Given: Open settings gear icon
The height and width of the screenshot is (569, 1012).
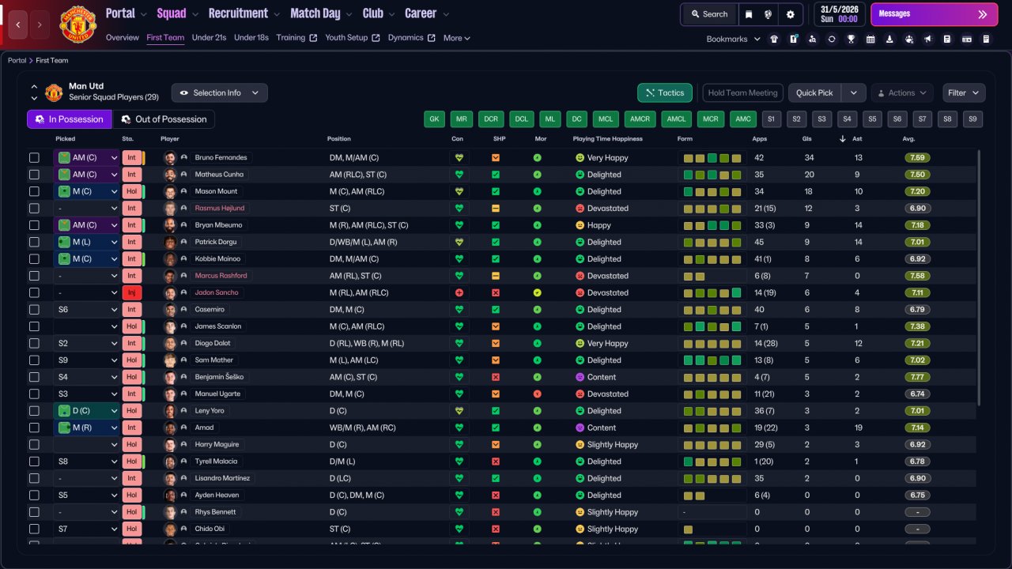Looking at the screenshot, I should [x=791, y=14].
